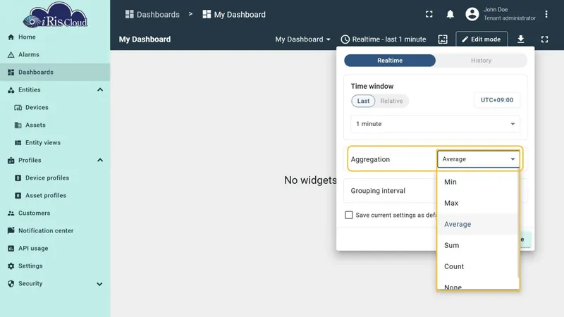Image resolution: width=564 pixels, height=317 pixels.
Task: Click Realtime - last 1 minute timewindow
Action: (384, 39)
